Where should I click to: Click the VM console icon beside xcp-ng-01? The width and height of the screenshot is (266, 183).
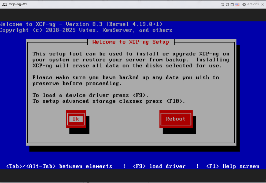[5, 4]
